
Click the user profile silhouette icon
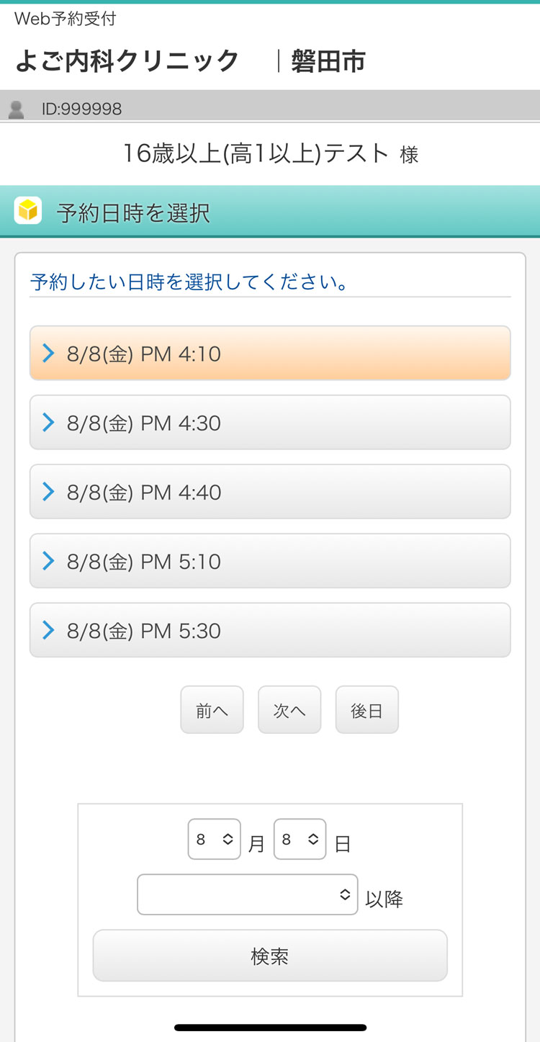[x=16, y=109]
